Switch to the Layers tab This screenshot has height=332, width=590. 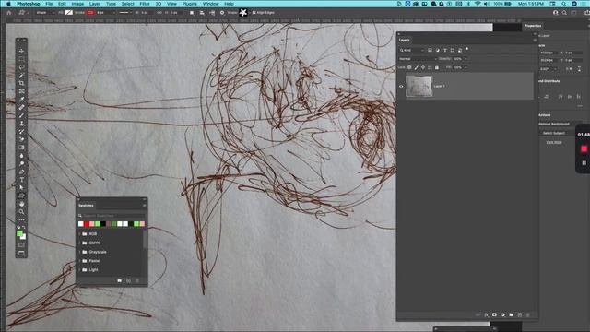pos(404,40)
